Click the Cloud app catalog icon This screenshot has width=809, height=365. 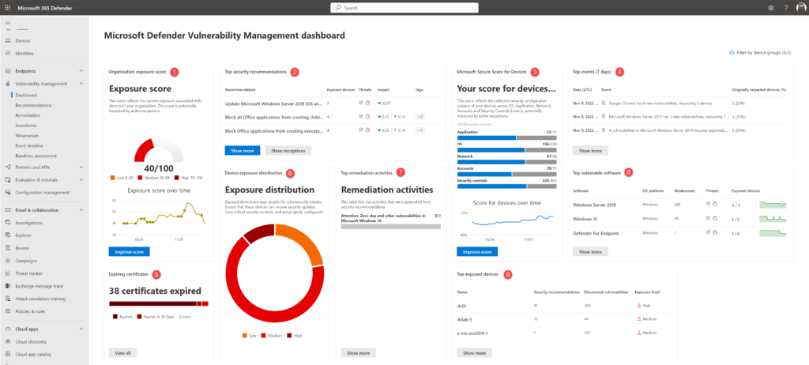pyautogui.click(x=8, y=354)
